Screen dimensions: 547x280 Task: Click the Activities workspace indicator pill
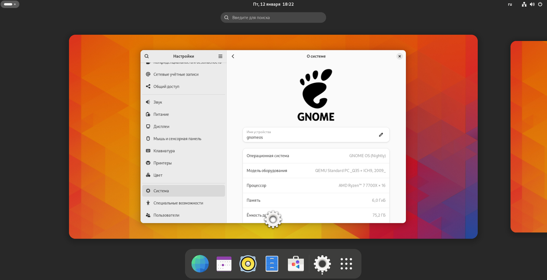coord(10,4)
